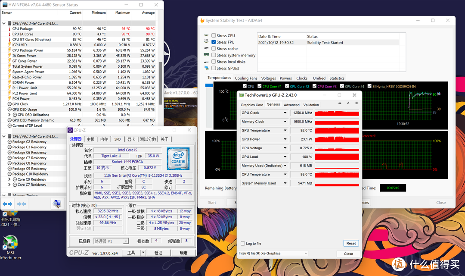Click the GPU Clock sensor icon in HWiNFO64

[x=9, y=104]
